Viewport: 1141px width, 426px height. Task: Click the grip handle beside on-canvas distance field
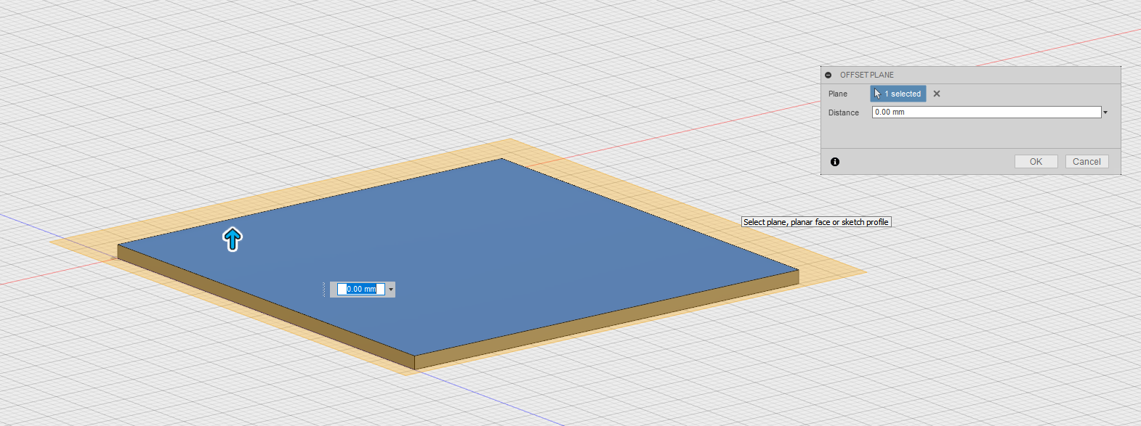pyautogui.click(x=324, y=290)
